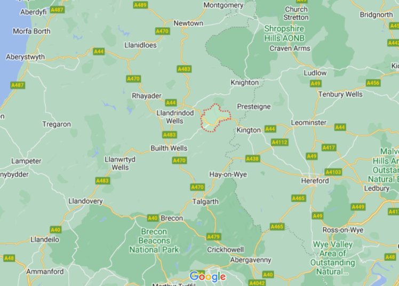Image resolution: width=399 pixels, height=286 pixels.
Task: Click the A456 road shield
Action: 373,83
